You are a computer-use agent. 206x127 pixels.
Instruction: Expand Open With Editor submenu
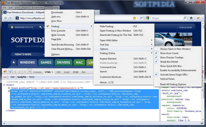pyautogui.click(x=152, y=40)
